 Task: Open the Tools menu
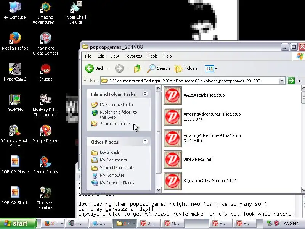point(153,56)
